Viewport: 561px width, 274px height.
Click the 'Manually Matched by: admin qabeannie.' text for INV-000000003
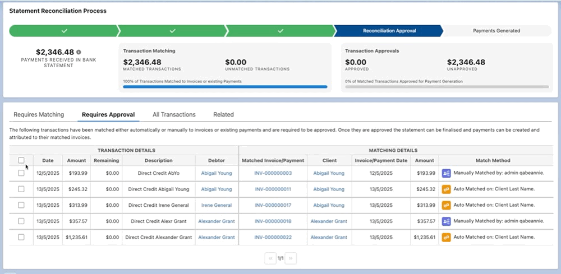point(499,173)
